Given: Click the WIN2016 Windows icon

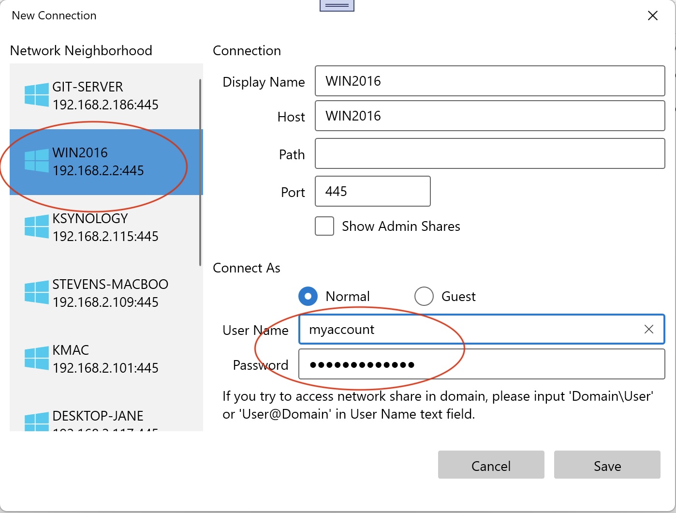Looking at the screenshot, I should pos(37,161).
